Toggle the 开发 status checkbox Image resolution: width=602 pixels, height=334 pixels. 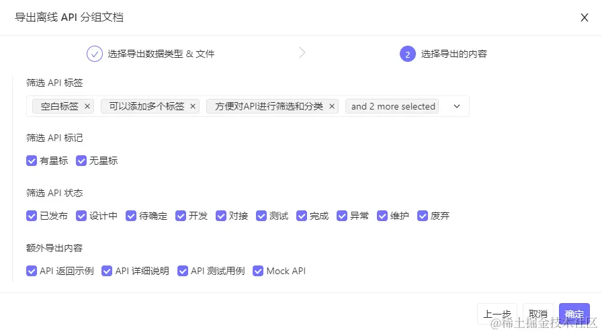pyautogui.click(x=181, y=216)
